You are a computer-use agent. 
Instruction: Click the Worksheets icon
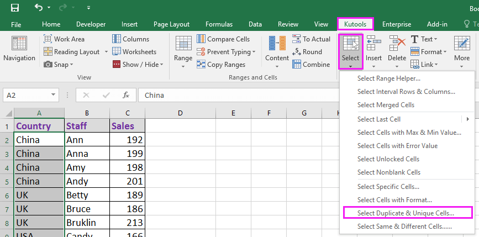click(117, 51)
